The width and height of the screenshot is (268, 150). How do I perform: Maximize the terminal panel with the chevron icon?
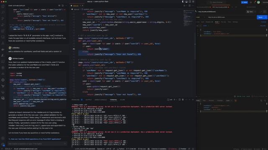[190, 100]
